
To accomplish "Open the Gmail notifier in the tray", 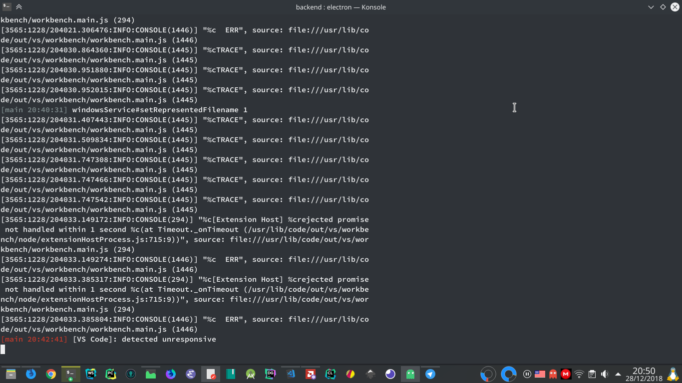I will pos(565,374).
